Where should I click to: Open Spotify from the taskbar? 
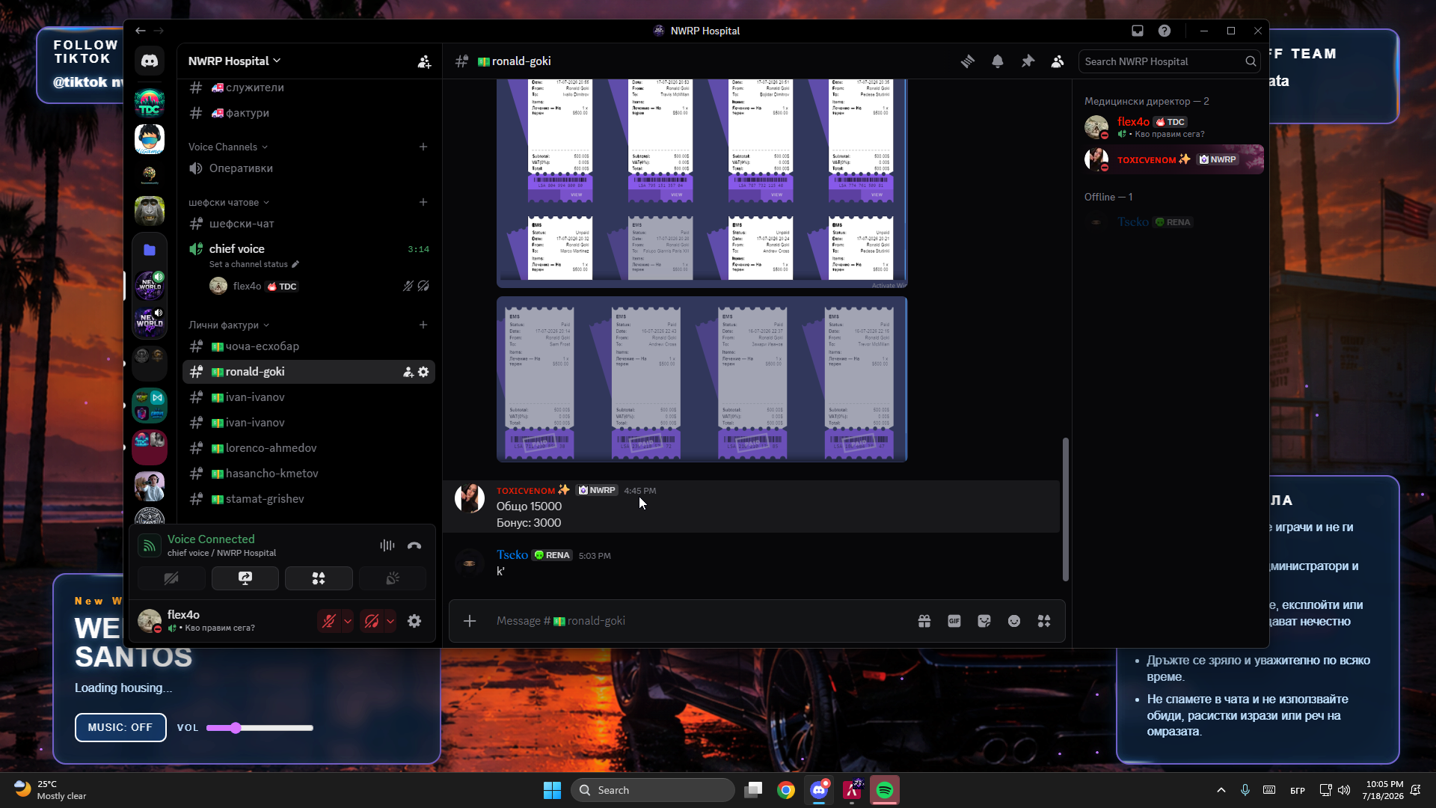coord(885,790)
